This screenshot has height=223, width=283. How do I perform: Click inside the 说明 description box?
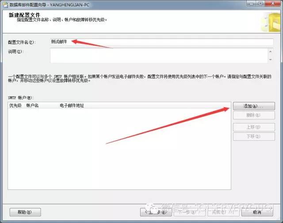(159, 55)
